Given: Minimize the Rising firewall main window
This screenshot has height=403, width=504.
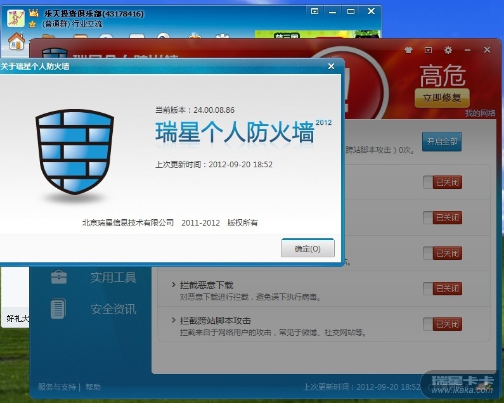Looking at the screenshot, I should tap(467, 50).
